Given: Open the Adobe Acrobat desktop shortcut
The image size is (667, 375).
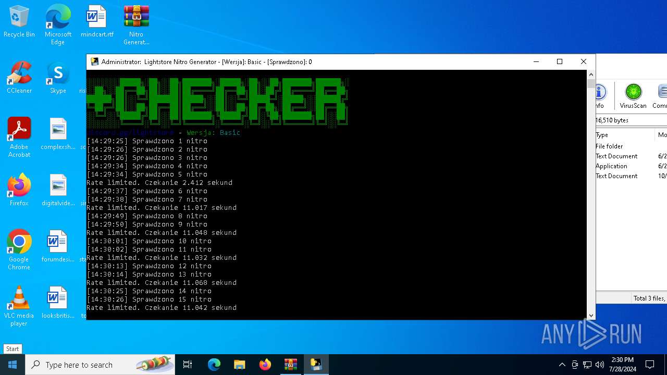Looking at the screenshot, I should pos(19,137).
